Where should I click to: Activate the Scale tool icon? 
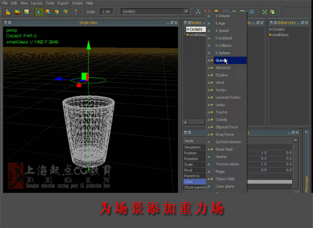pos(66,12)
